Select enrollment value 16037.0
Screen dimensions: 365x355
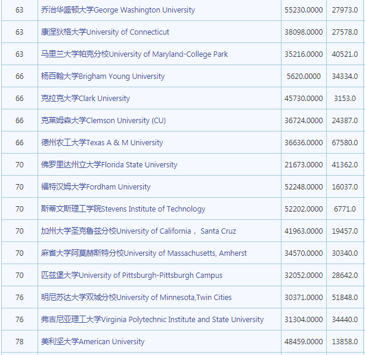tap(345, 187)
